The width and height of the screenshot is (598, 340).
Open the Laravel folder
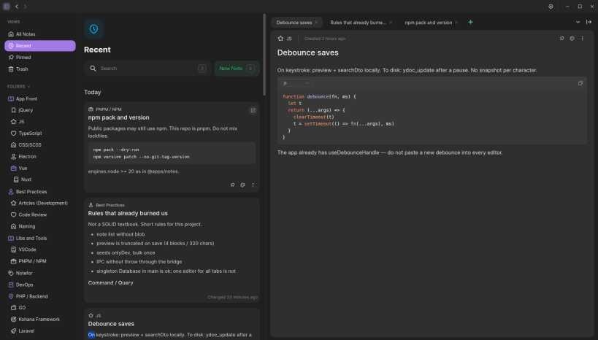pos(41,331)
